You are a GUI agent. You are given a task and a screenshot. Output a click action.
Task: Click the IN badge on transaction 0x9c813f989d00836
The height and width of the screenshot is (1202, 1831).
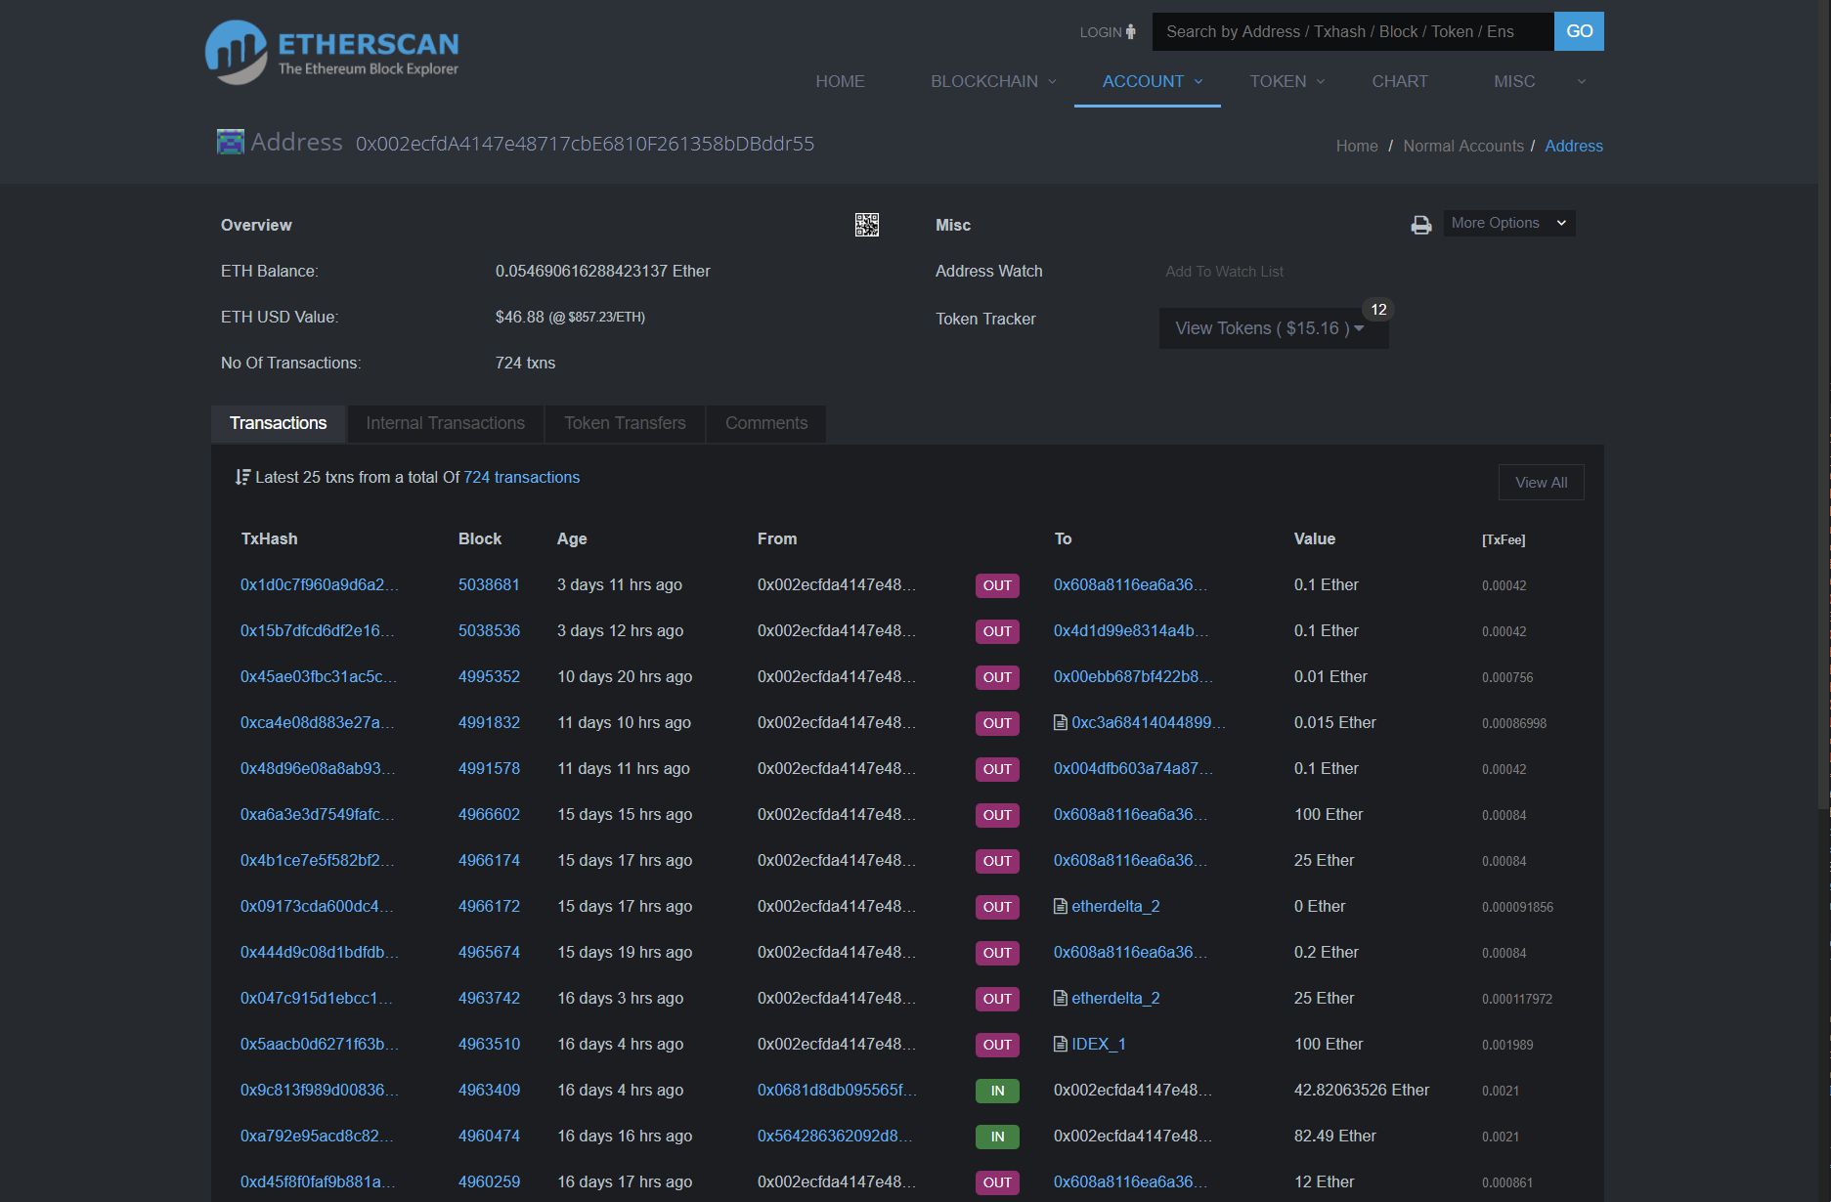tap(996, 1090)
